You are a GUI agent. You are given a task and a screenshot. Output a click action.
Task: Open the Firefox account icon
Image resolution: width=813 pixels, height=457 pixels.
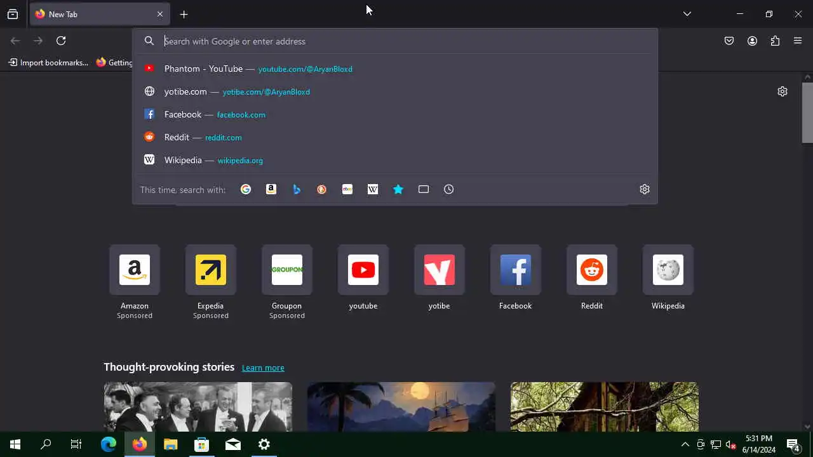752,41
